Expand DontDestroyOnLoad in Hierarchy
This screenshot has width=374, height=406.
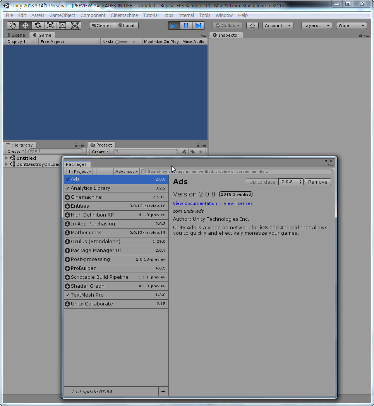coord(7,164)
